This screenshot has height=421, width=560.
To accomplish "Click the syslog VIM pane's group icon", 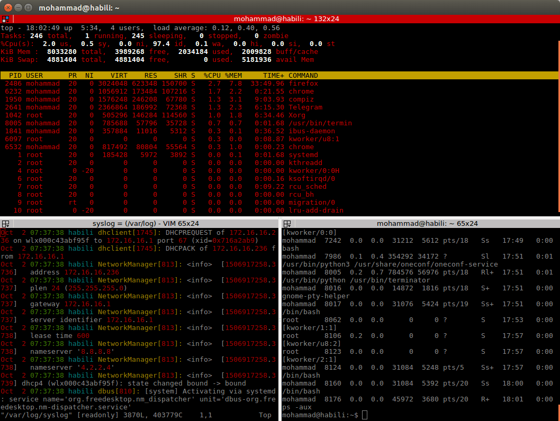I will 4,224.
